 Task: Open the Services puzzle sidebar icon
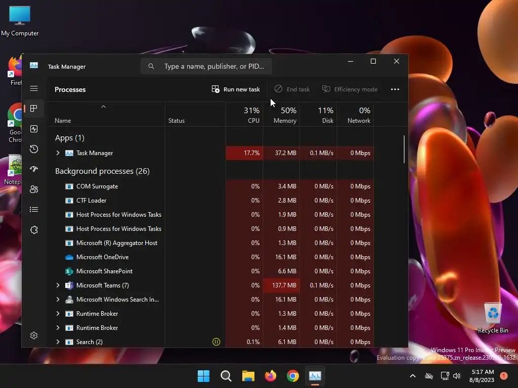(x=34, y=230)
